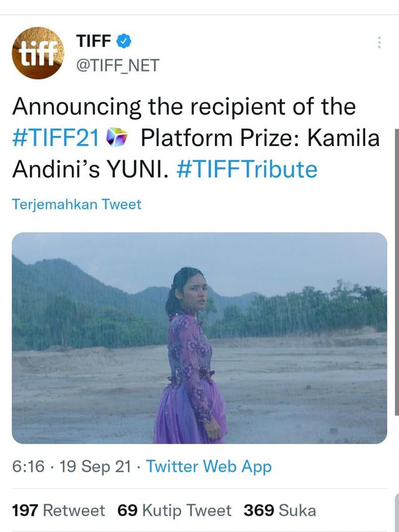Open the Twitter Web App source link
Screen dimensions: 399x532
[x=209, y=467]
